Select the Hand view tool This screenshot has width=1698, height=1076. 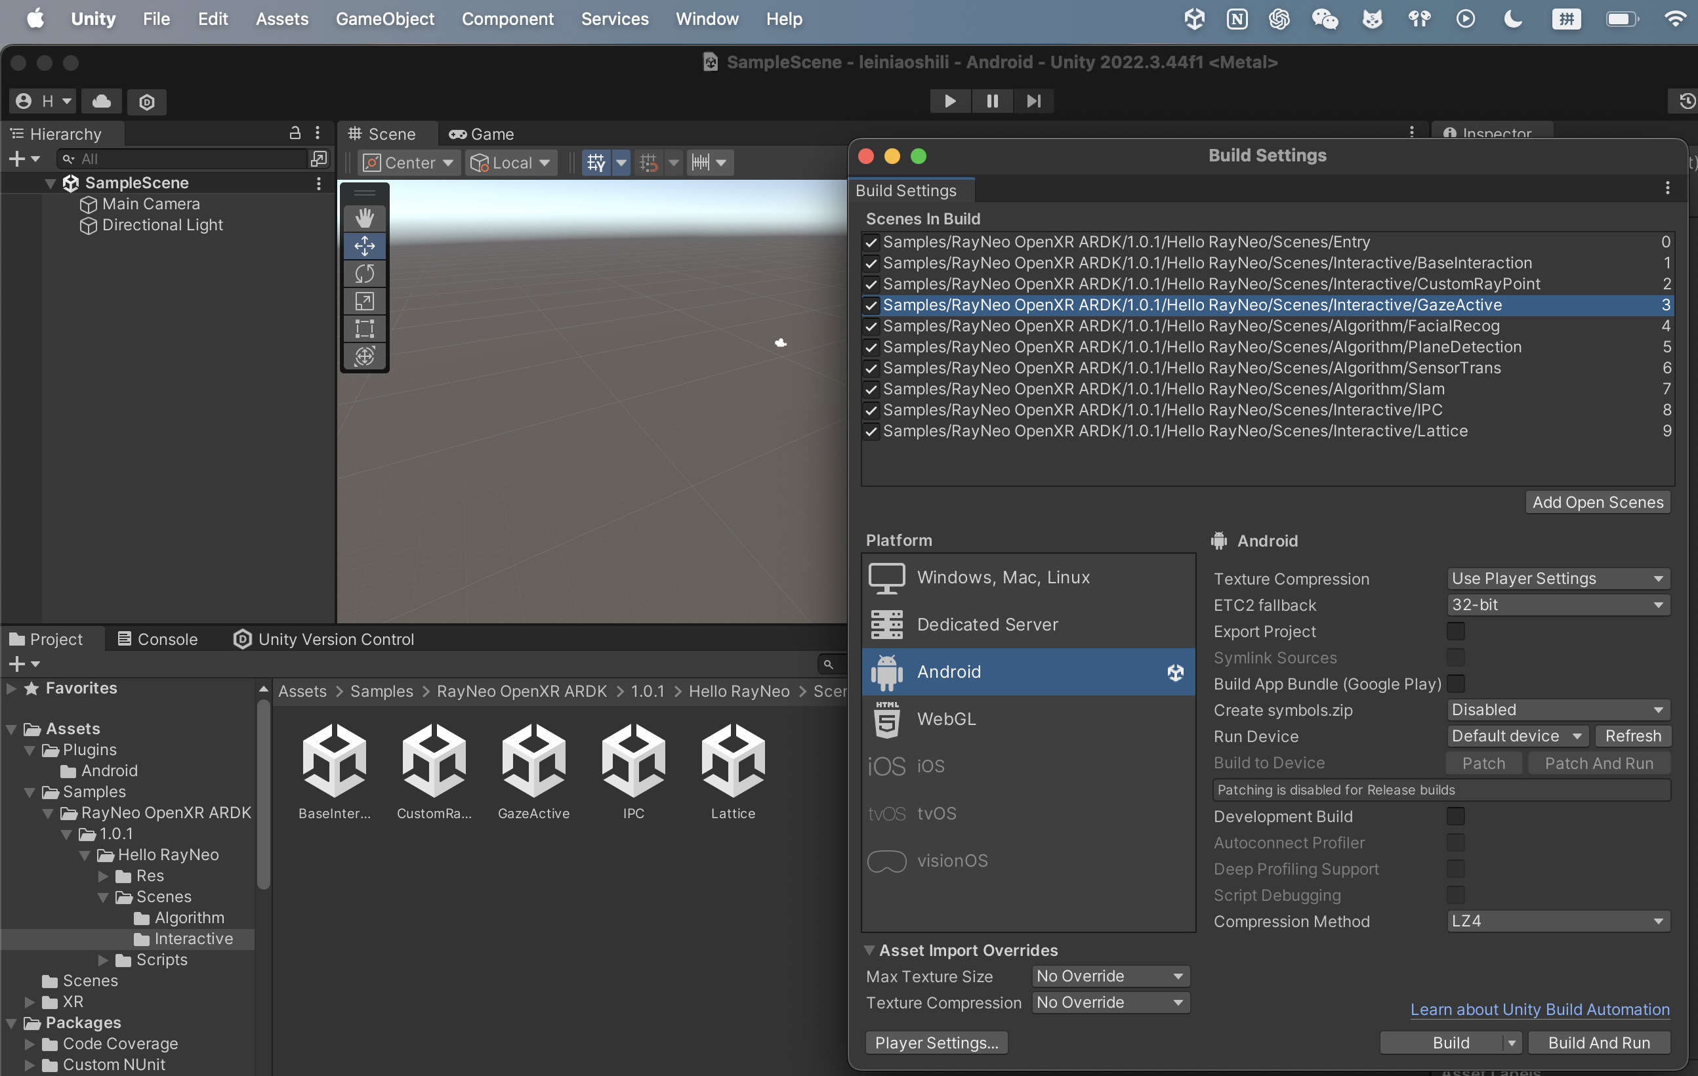364,218
